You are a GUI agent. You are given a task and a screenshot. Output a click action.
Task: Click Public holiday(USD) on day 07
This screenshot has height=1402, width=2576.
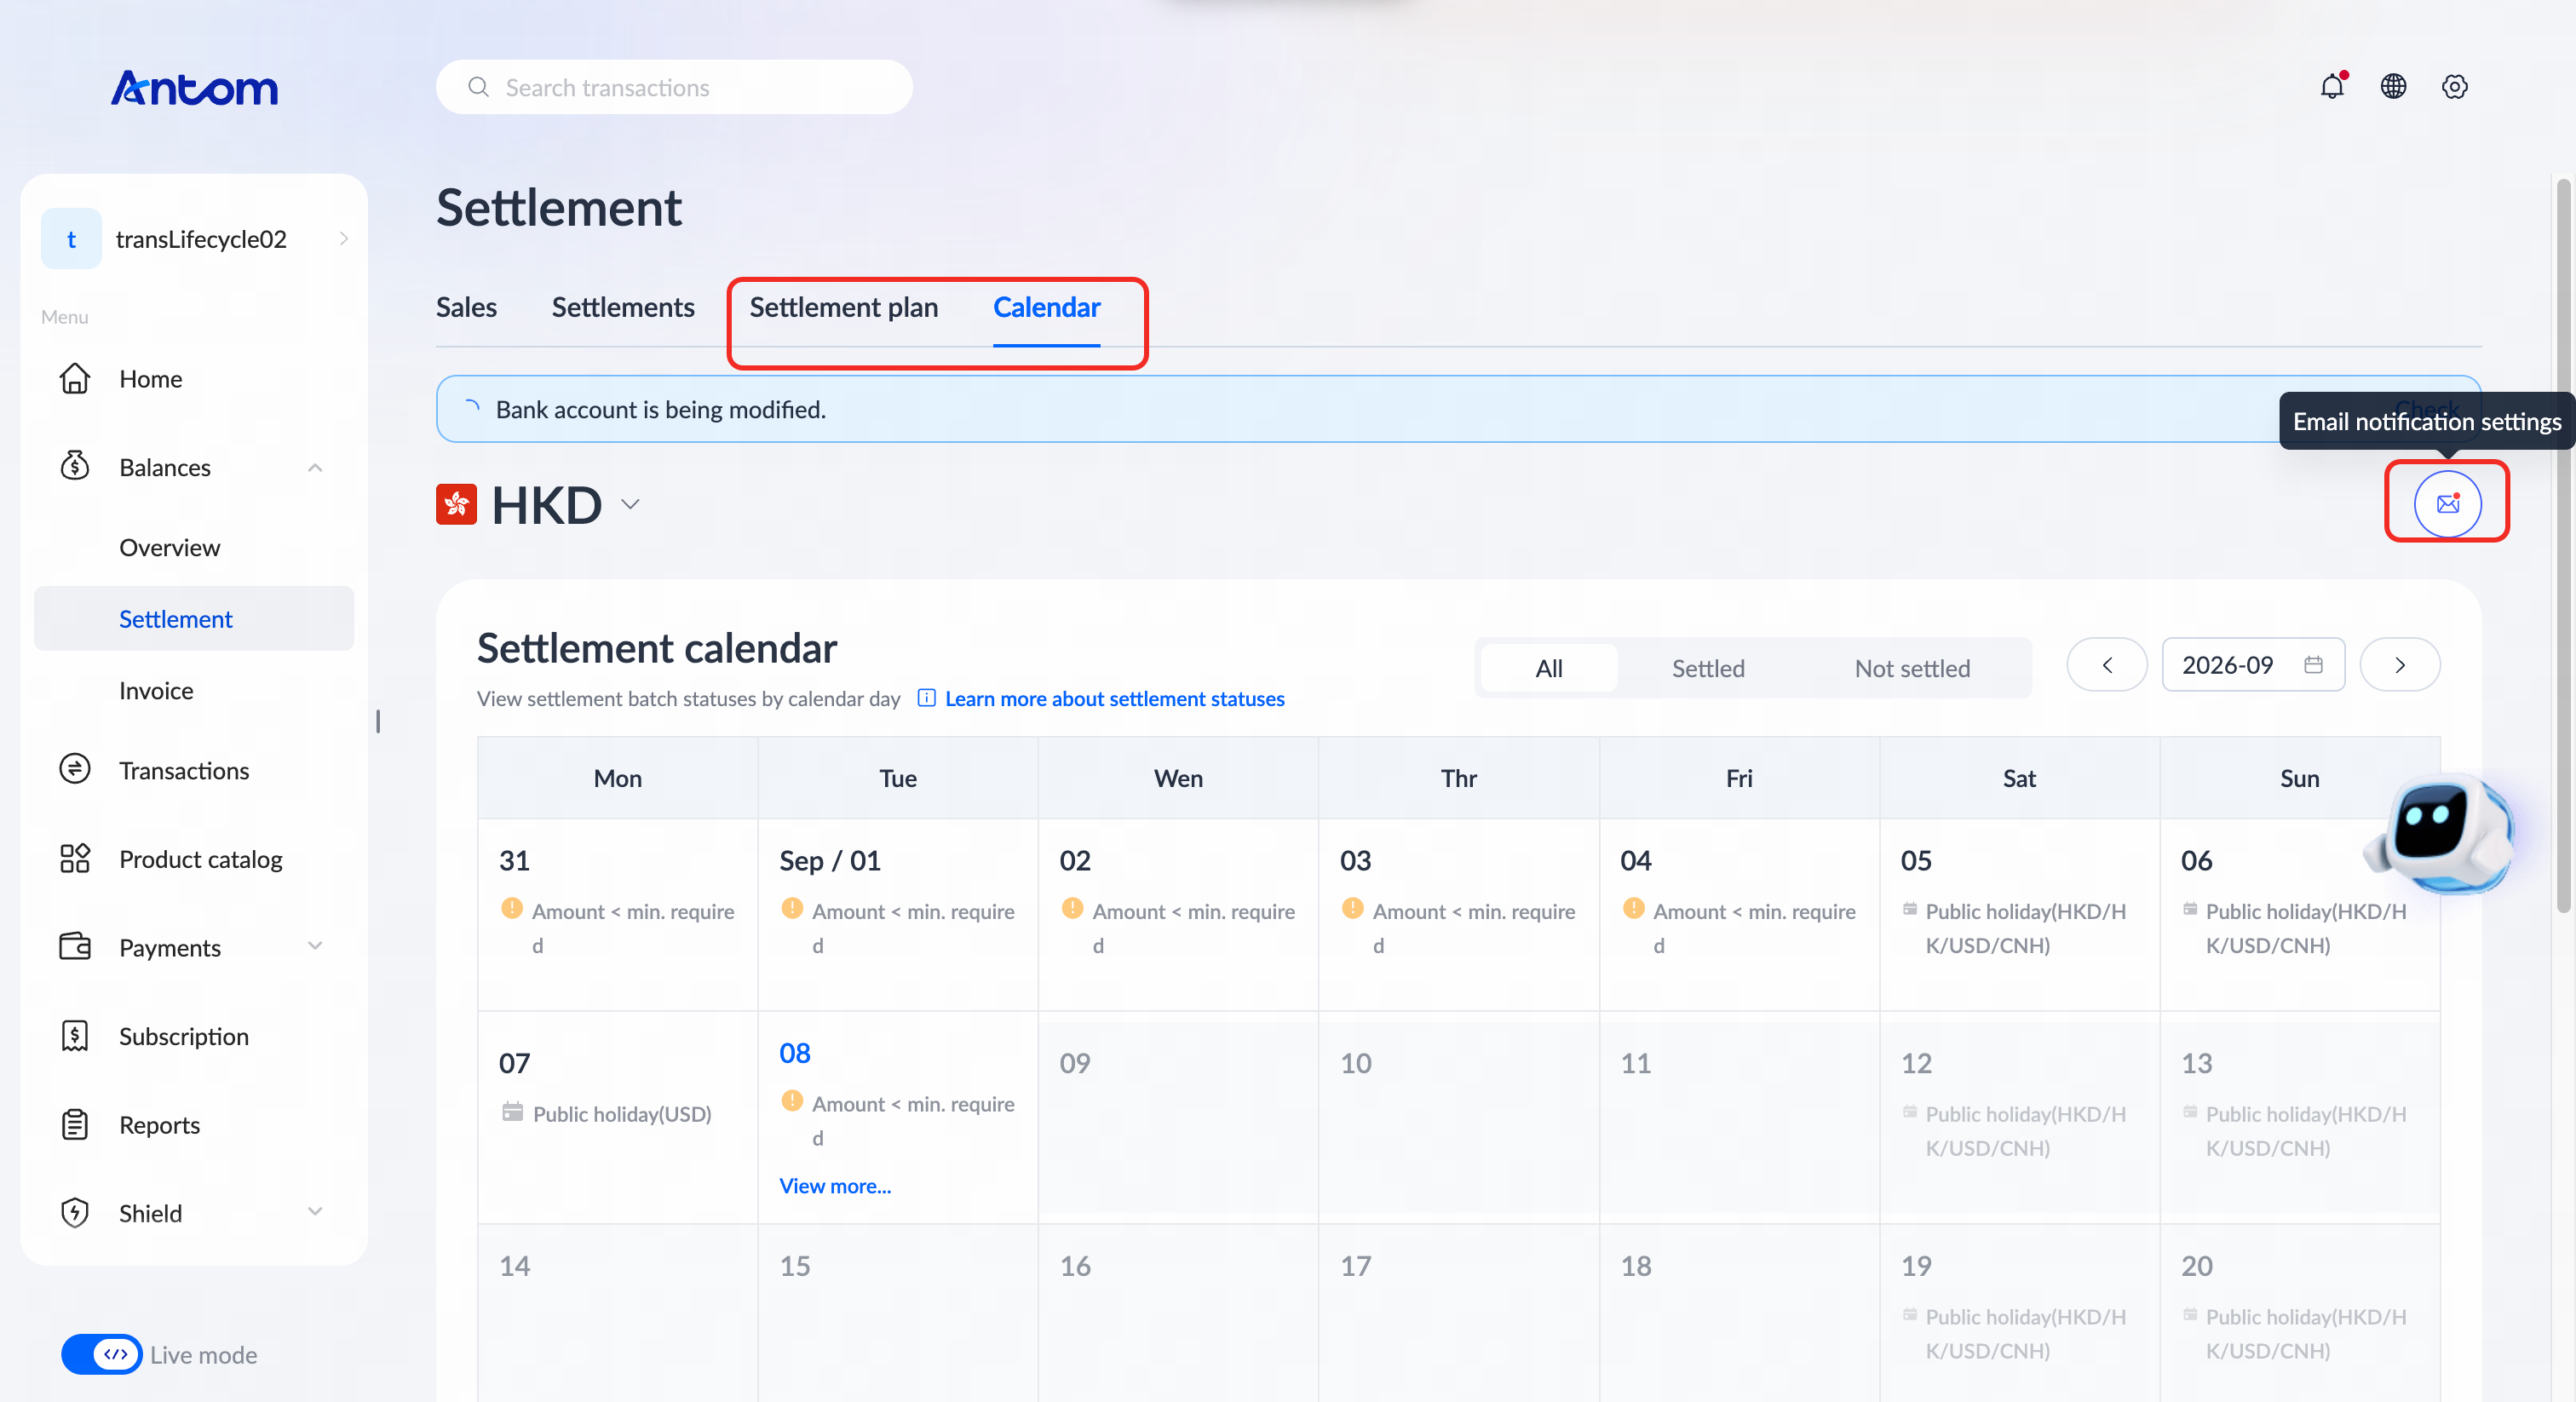(621, 1113)
